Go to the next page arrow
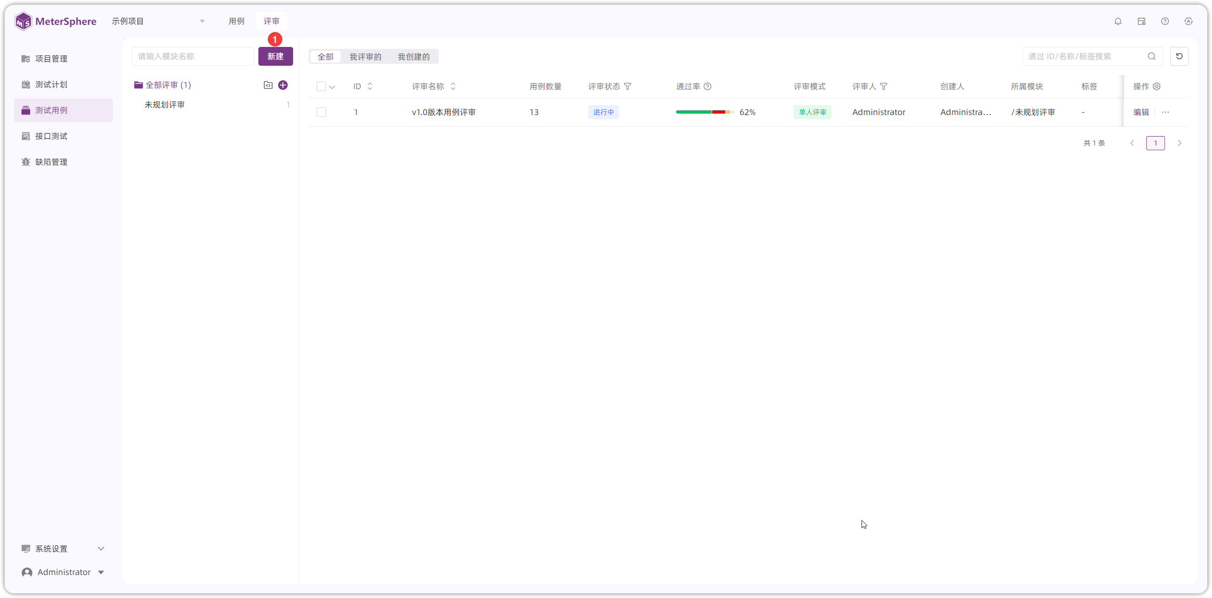The height and width of the screenshot is (598, 1212). point(1180,143)
